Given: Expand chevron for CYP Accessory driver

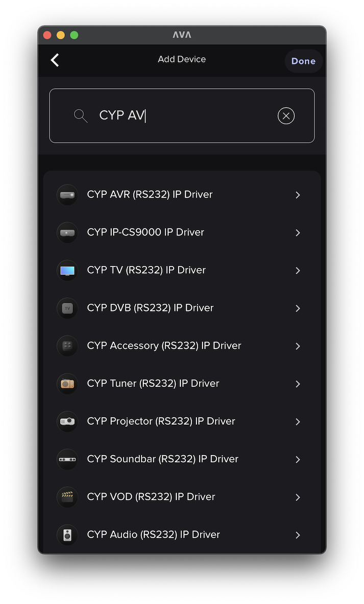Looking at the screenshot, I should (x=298, y=346).
